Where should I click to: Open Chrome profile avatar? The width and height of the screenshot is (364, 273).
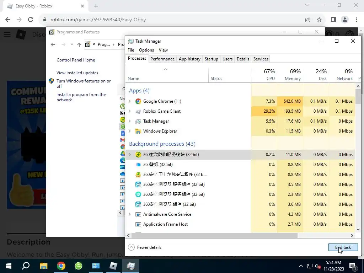pos(345,20)
